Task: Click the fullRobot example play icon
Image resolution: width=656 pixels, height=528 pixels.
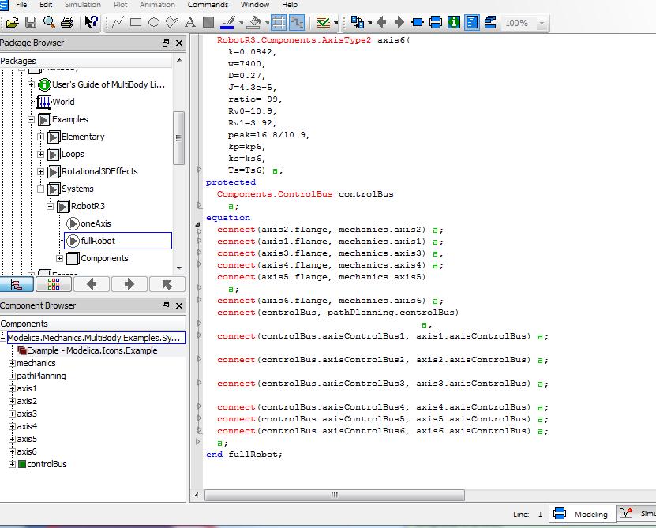Action: click(x=73, y=241)
